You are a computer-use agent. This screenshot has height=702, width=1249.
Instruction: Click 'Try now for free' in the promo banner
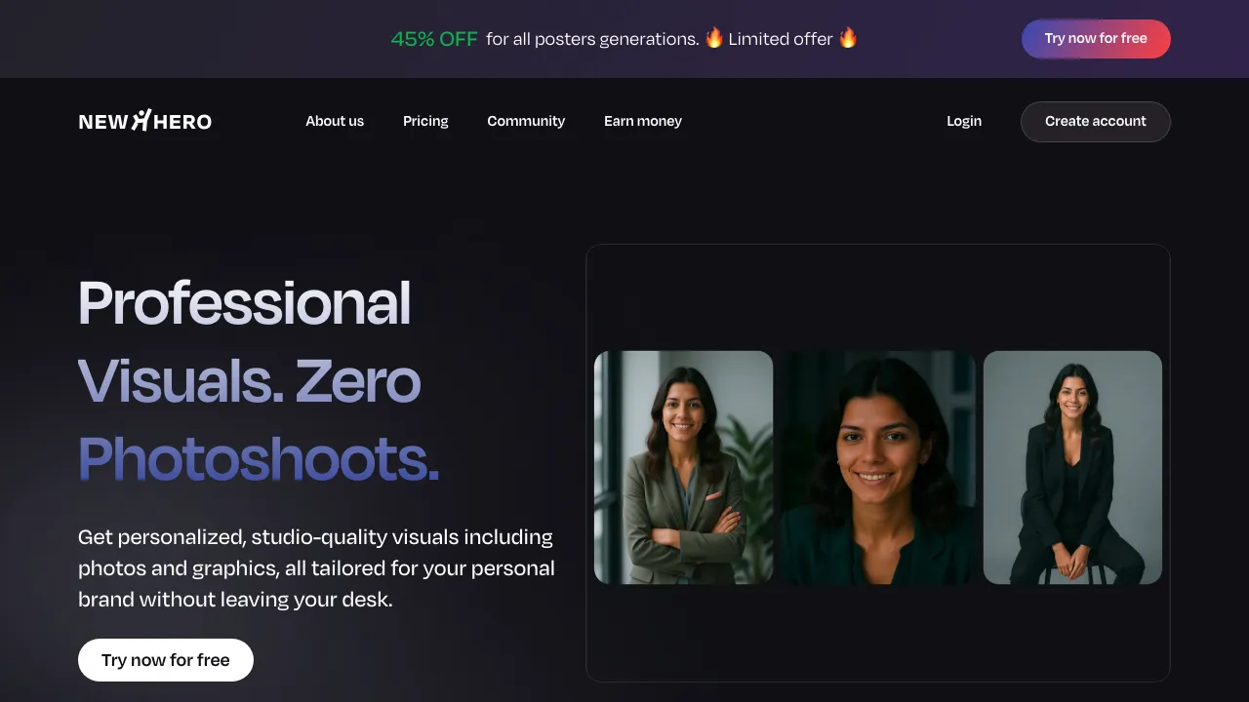[x=1096, y=38]
